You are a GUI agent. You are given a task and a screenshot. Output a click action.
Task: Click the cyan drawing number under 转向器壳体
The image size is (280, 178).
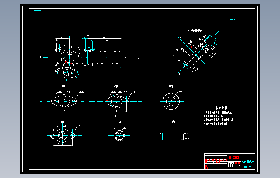248,167
